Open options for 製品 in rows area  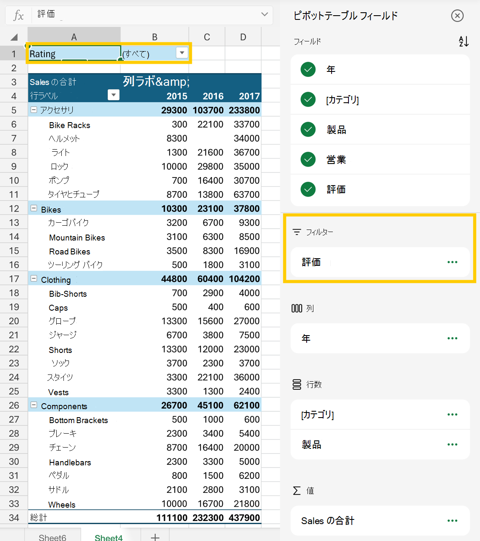(x=452, y=444)
